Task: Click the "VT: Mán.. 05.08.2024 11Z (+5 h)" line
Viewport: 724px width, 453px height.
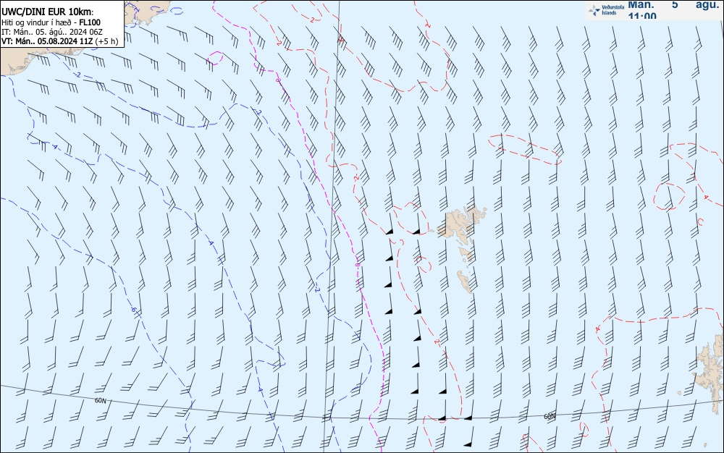Action: tap(60, 41)
